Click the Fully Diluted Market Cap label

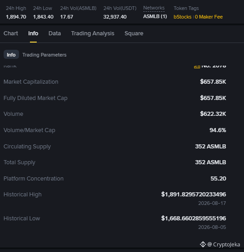click(35, 98)
